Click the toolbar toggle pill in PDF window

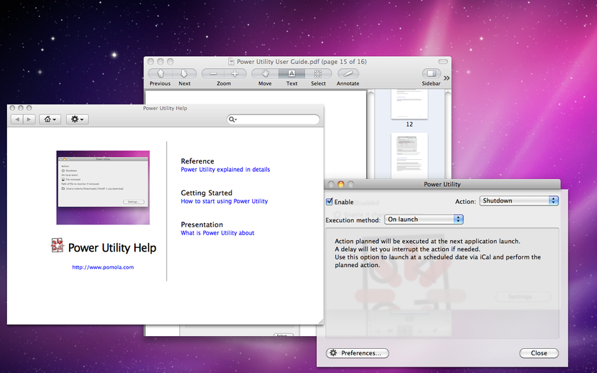point(443,61)
